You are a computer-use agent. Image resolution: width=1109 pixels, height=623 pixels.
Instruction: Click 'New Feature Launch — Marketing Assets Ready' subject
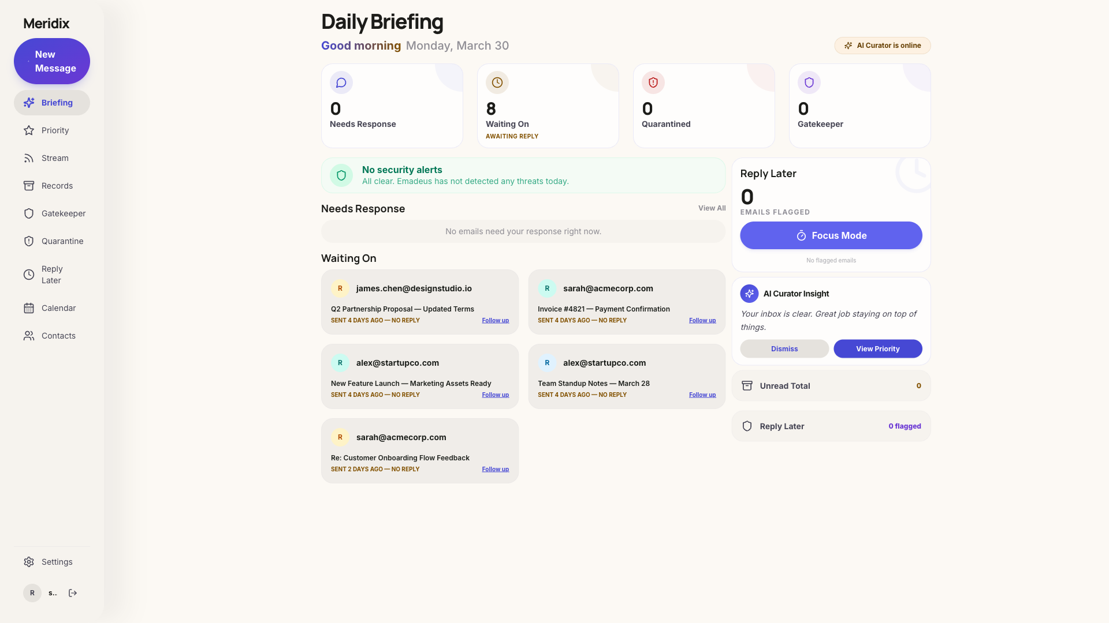[411, 384]
